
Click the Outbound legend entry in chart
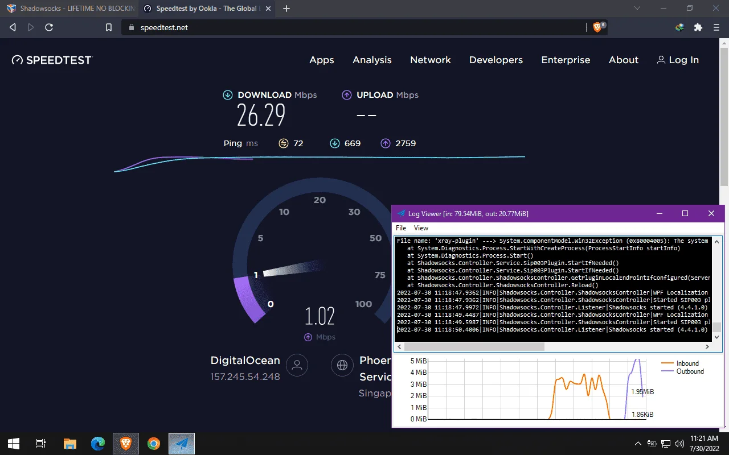pyautogui.click(x=682, y=371)
